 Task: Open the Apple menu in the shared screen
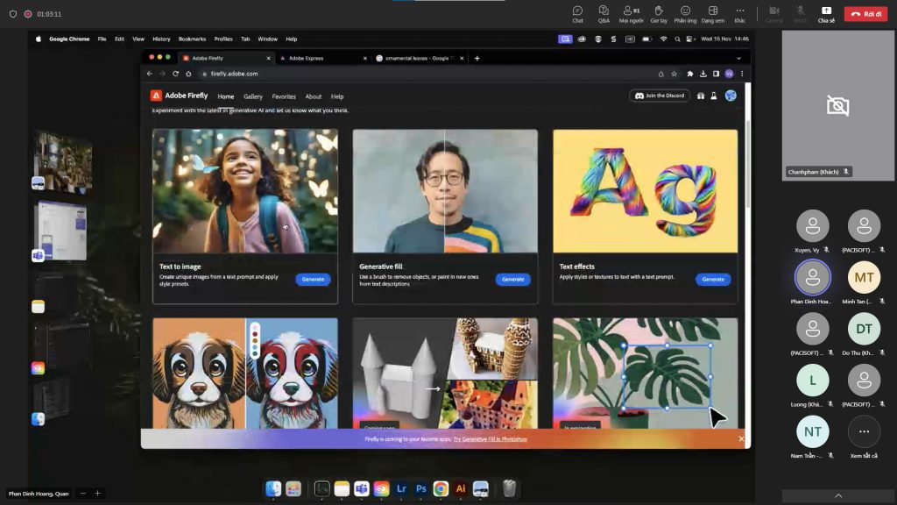point(39,39)
